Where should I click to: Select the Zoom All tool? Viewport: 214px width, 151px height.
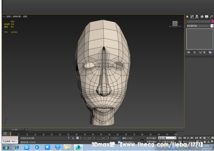coord(204,138)
